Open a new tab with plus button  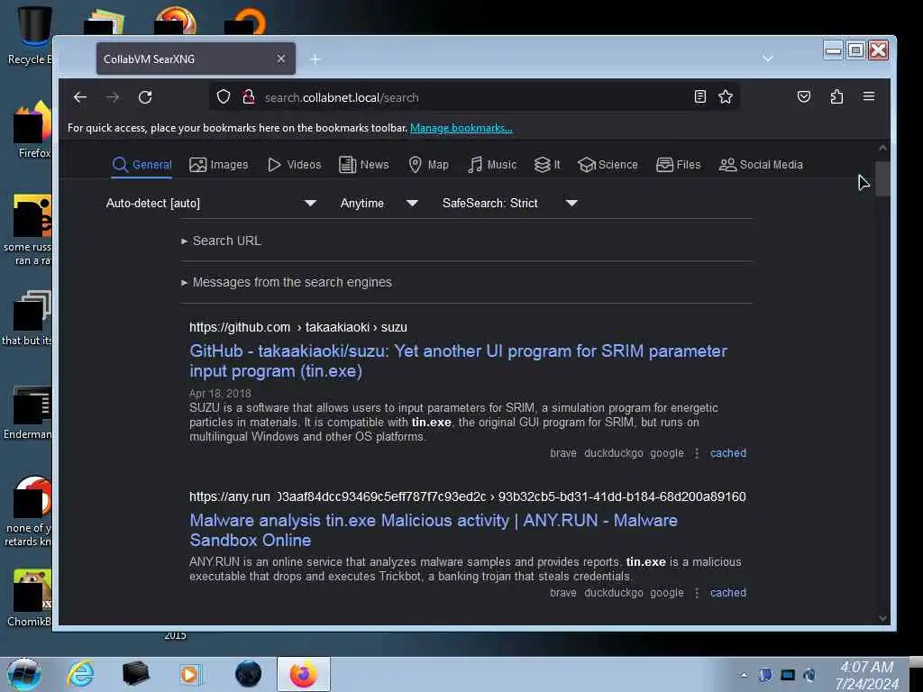tap(315, 59)
